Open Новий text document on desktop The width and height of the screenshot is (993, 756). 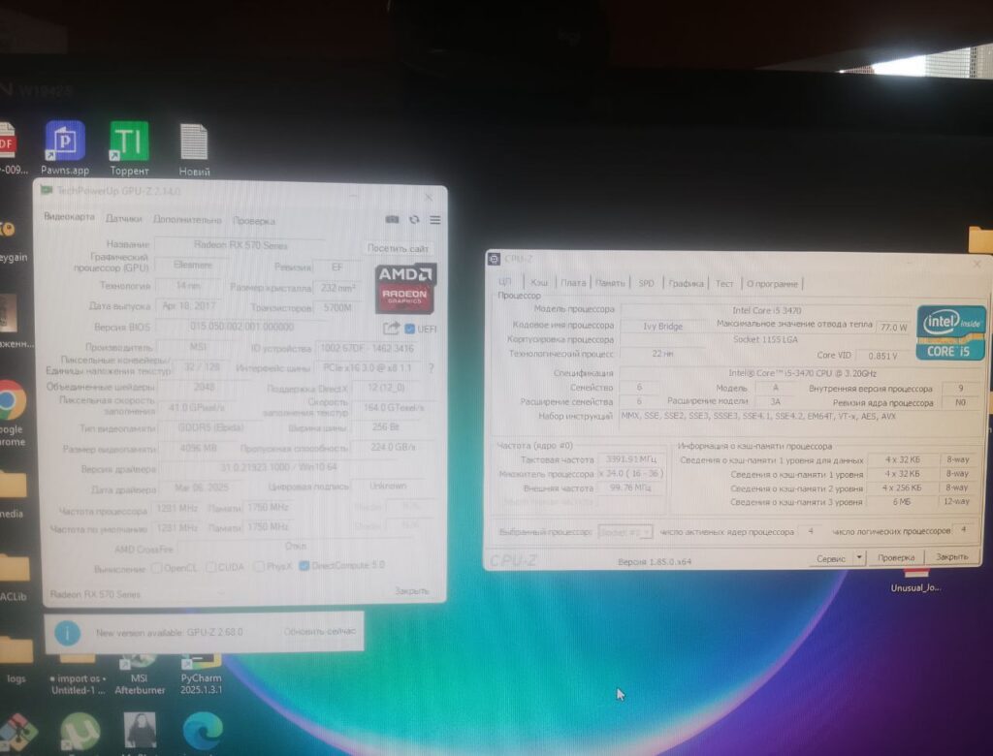(194, 149)
